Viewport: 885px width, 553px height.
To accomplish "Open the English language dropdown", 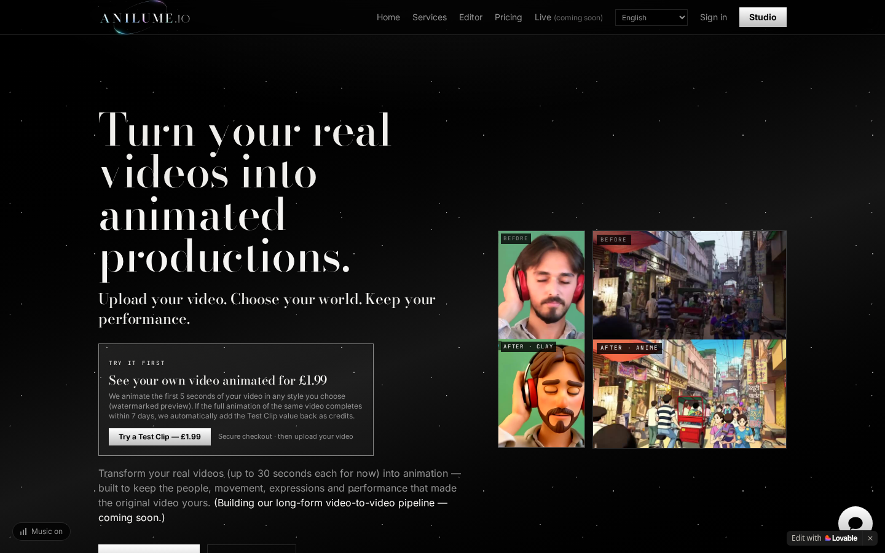I will point(651,18).
